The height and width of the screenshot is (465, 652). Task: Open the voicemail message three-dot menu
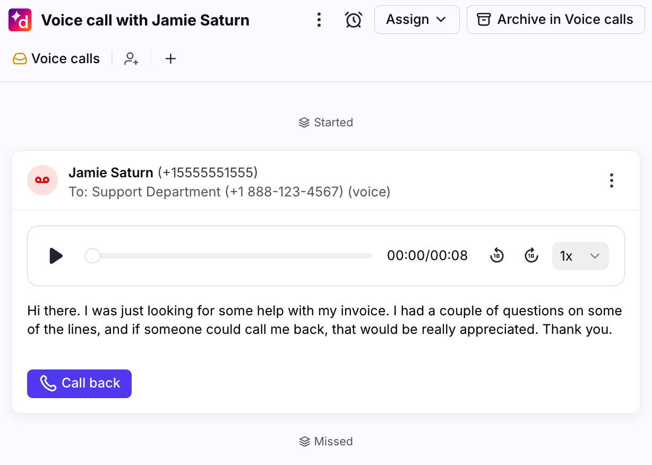click(611, 180)
